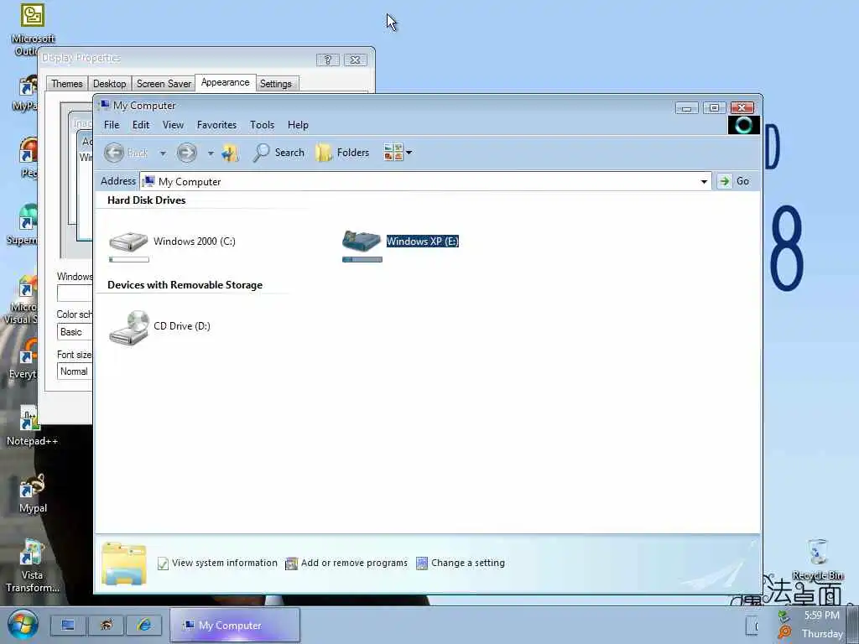Click the Windows XP (E:) label
Viewport: 859px width, 644px height.
coord(423,241)
